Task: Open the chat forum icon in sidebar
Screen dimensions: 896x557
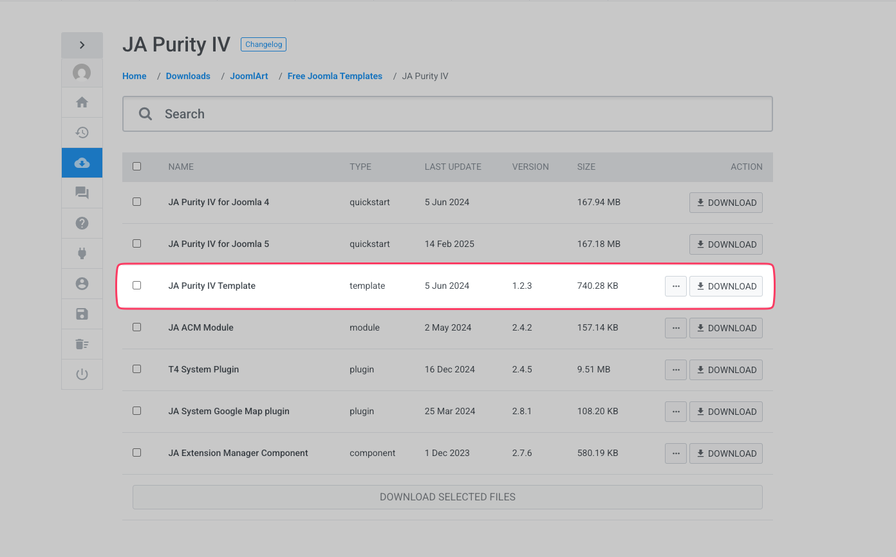Action: [82, 193]
